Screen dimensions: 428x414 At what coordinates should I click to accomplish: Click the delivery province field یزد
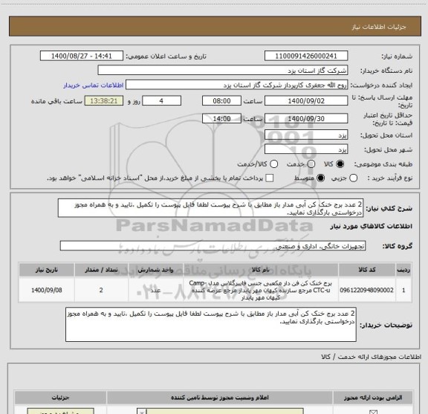tap(306, 135)
